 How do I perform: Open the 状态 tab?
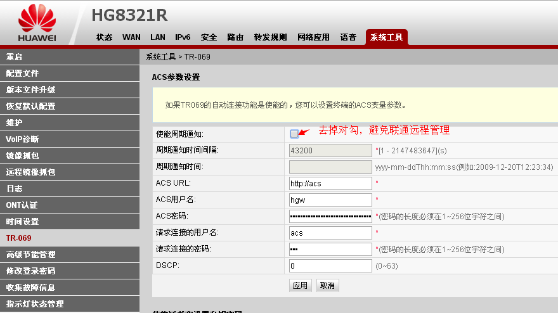coord(105,37)
